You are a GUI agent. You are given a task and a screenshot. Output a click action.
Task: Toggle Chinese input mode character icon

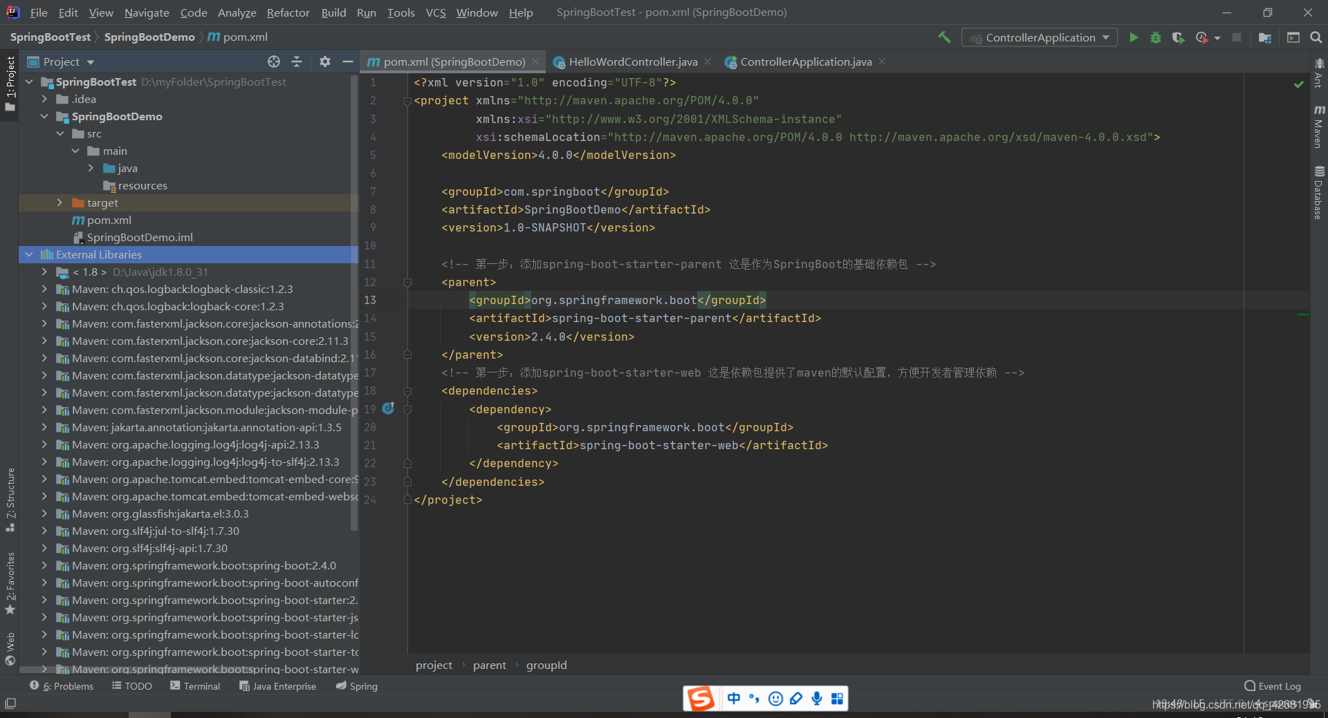tap(733, 699)
